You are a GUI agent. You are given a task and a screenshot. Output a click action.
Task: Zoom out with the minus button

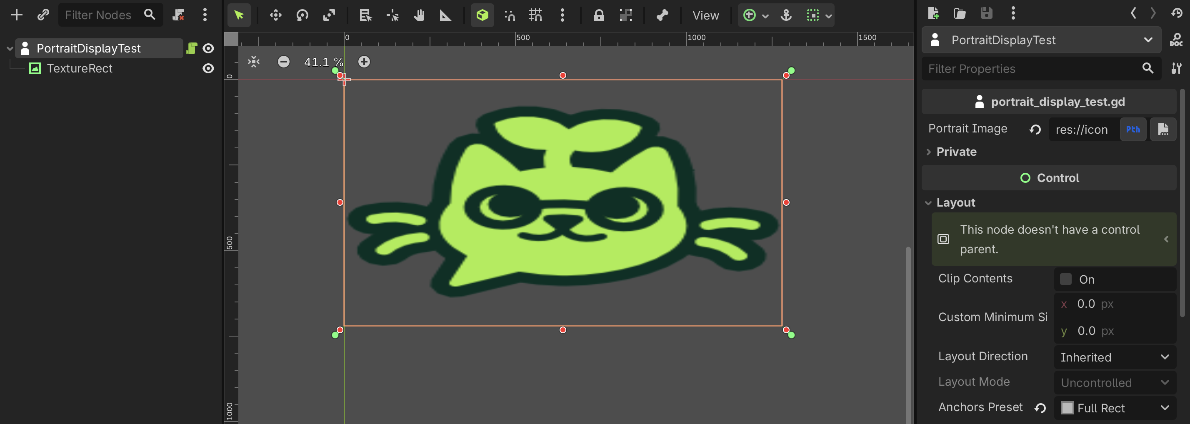pos(284,62)
